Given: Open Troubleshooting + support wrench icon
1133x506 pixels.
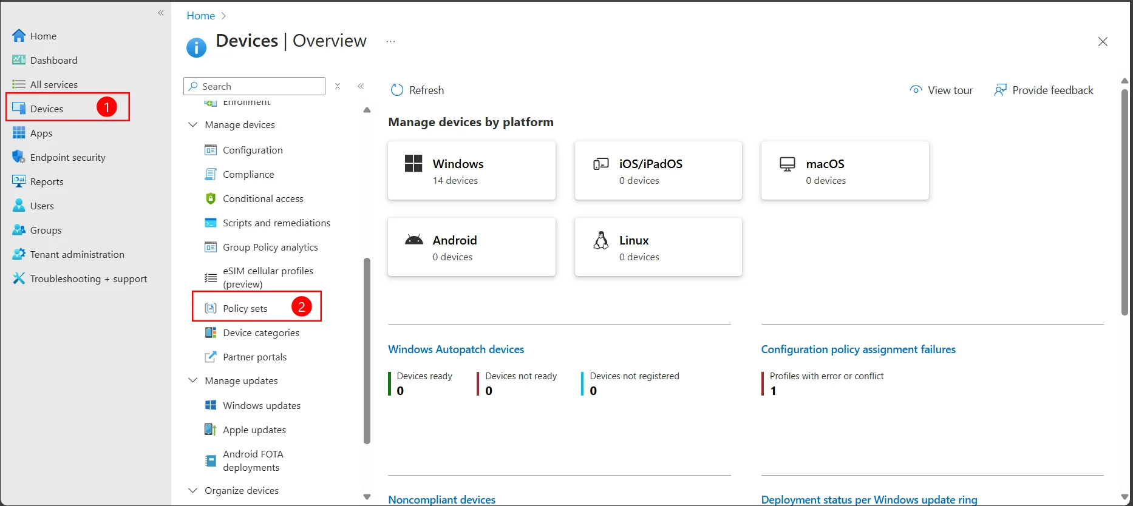Looking at the screenshot, I should pyautogui.click(x=19, y=278).
